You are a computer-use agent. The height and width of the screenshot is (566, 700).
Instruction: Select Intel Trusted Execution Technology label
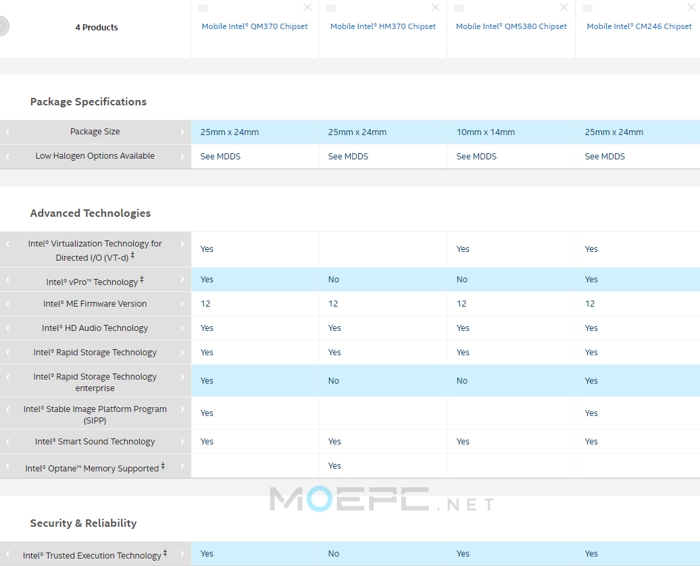tap(95, 555)
